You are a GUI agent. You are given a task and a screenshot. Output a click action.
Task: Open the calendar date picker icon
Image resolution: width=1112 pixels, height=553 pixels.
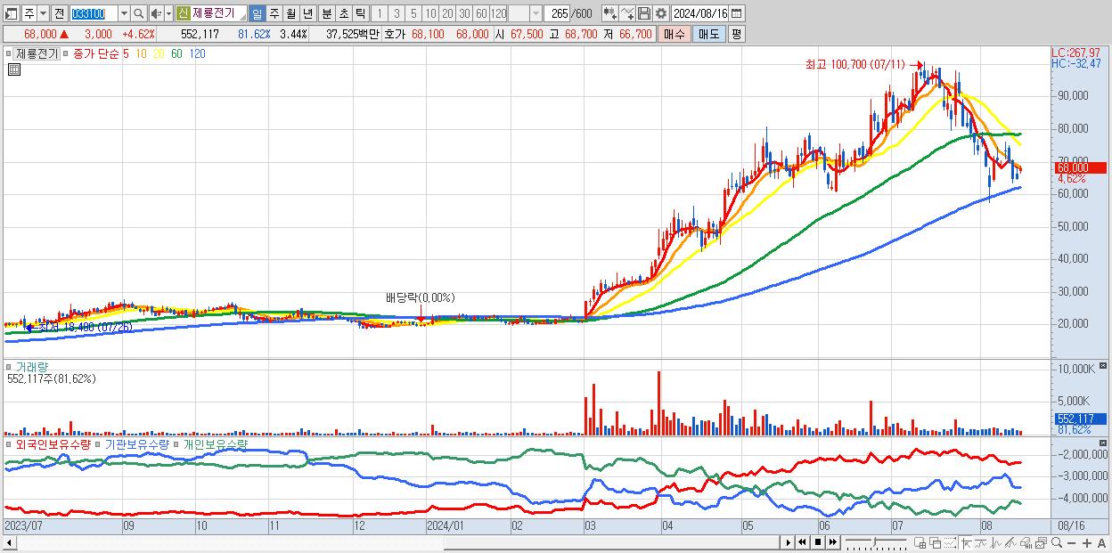click(x=737, y=13)
